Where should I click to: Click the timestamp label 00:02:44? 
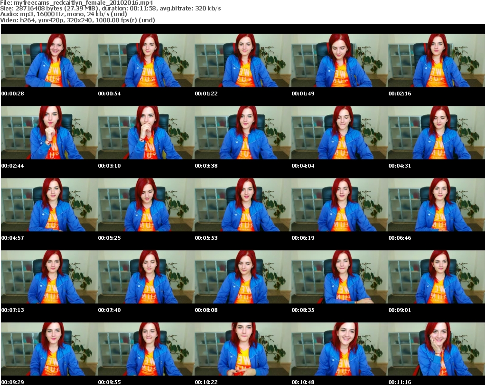click(13, 166)
